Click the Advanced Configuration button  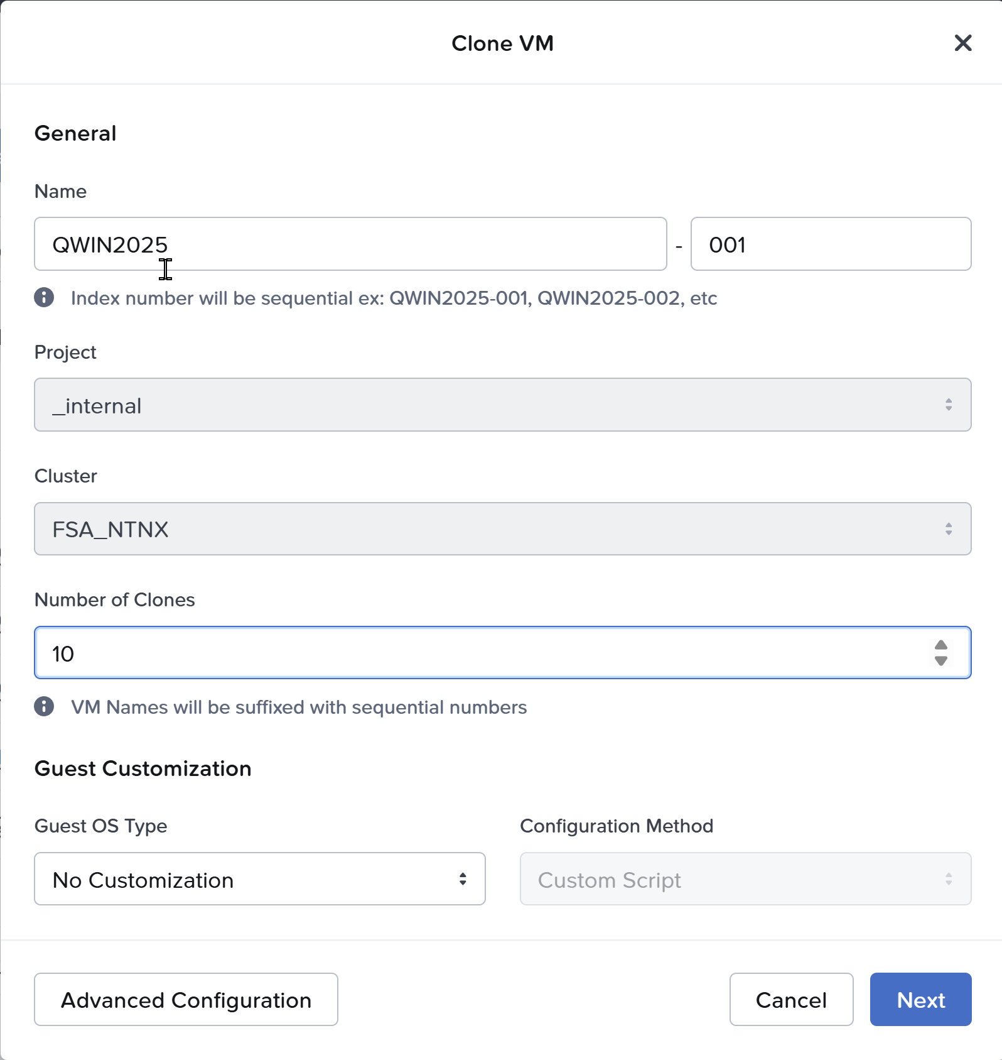coord(186,1000)
